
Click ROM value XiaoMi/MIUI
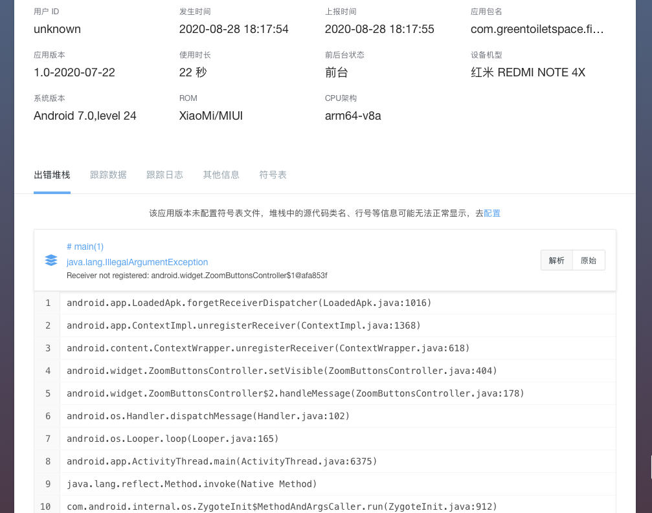[211, 116]
